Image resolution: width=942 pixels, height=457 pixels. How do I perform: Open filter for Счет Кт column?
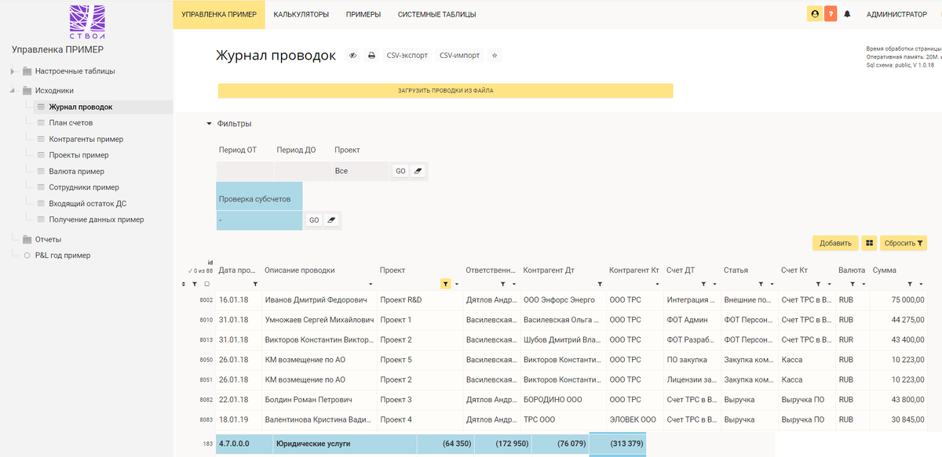(x=819, y=284)
